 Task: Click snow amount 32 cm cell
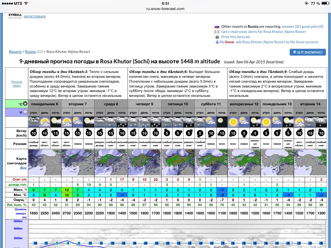point(155,180)
